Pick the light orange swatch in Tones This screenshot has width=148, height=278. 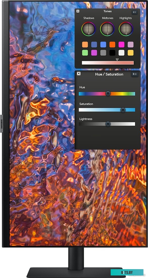85,44
